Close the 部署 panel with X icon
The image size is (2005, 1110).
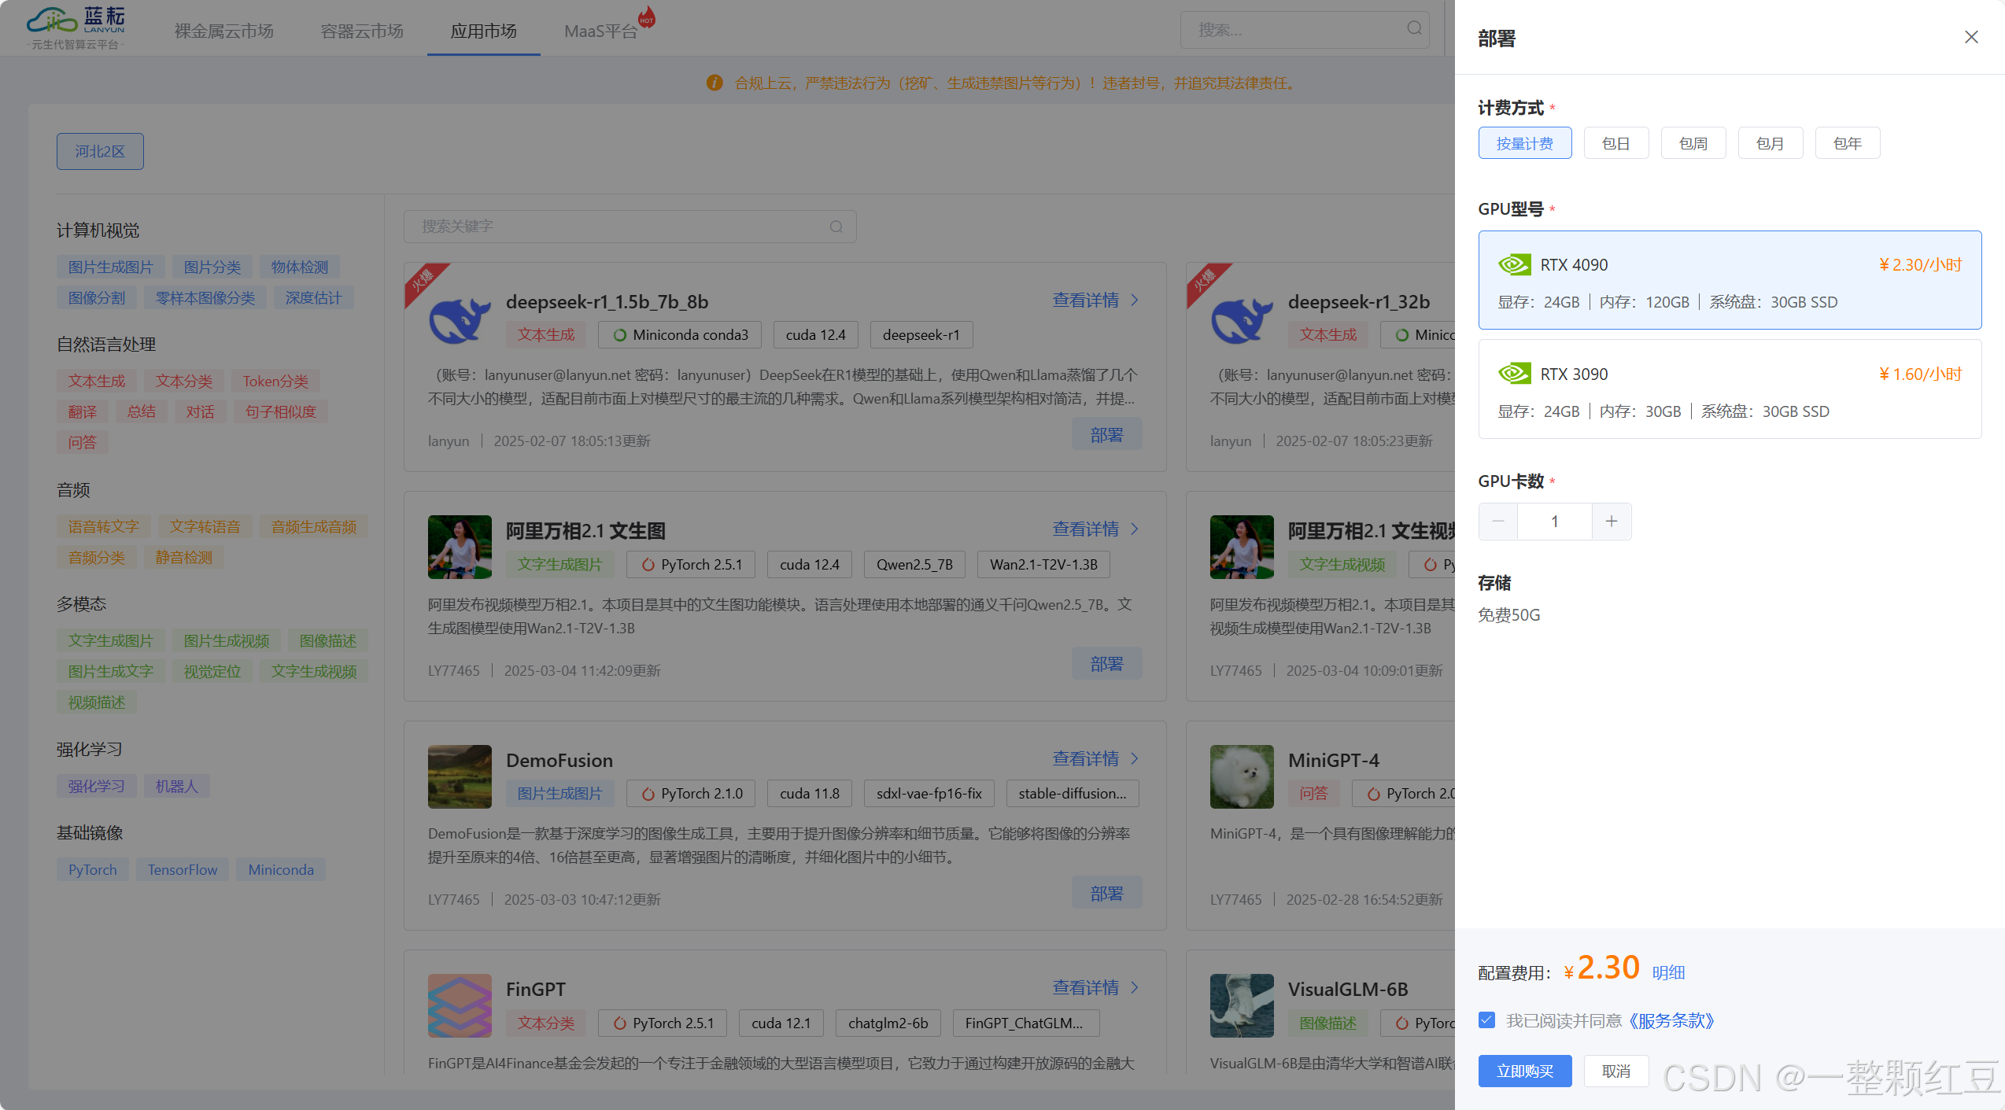click(x=1970, y=37)
